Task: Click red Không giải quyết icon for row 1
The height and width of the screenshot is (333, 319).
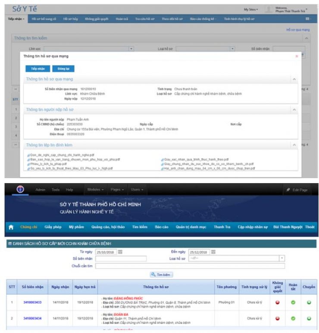Action: [x=277, y=302]
